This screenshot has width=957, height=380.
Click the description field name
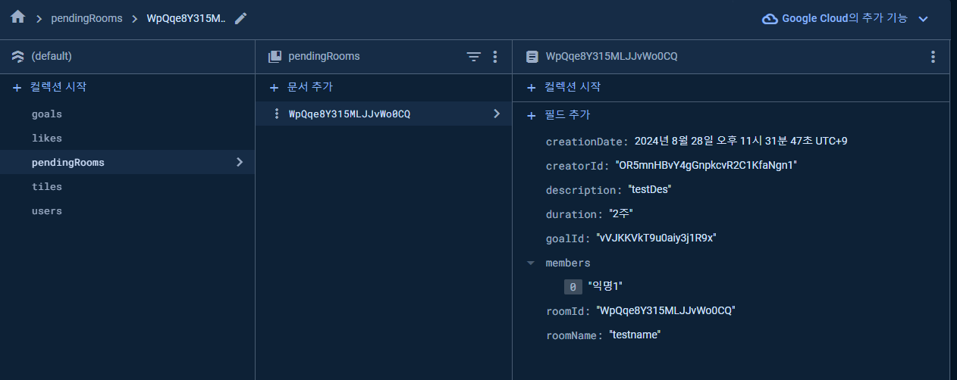pos(582,190)
